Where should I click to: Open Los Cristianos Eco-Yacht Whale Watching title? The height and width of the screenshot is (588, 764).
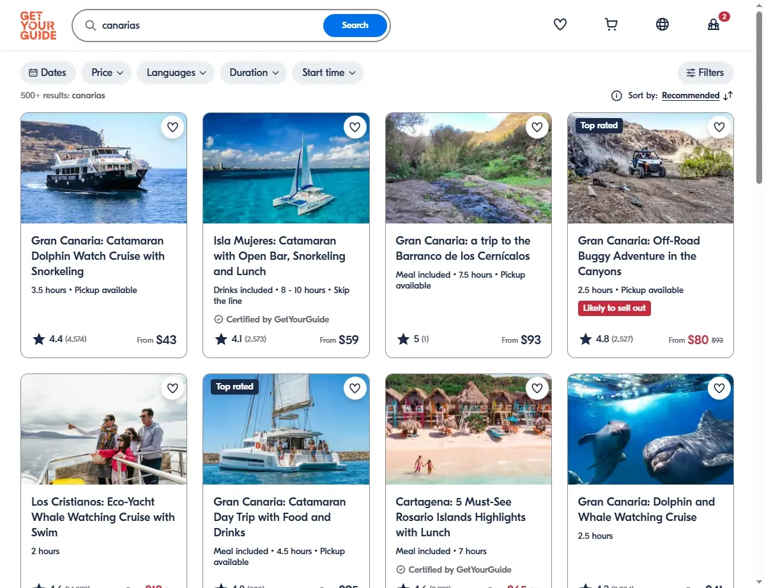pyautogui.click(x=103, y=517)
